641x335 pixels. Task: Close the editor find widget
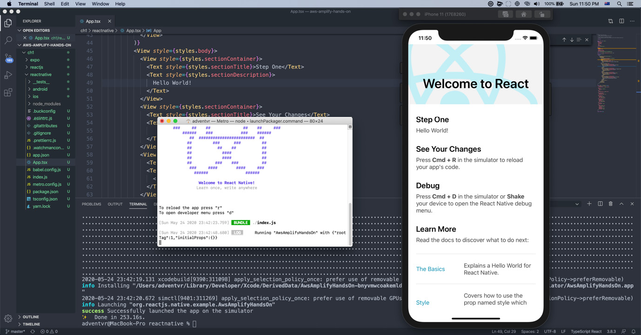click(587, 40)
